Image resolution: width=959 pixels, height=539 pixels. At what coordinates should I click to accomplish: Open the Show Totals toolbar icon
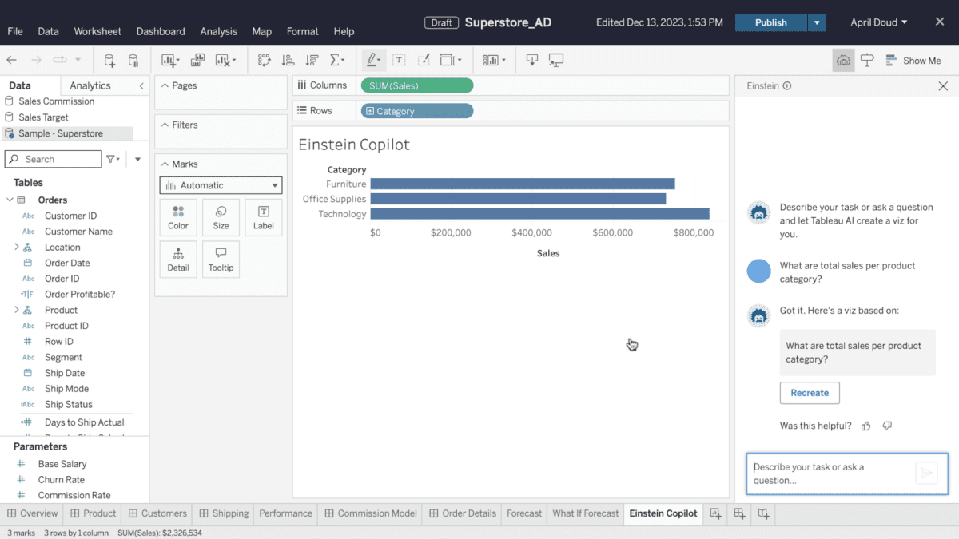[x=336, y=59]
